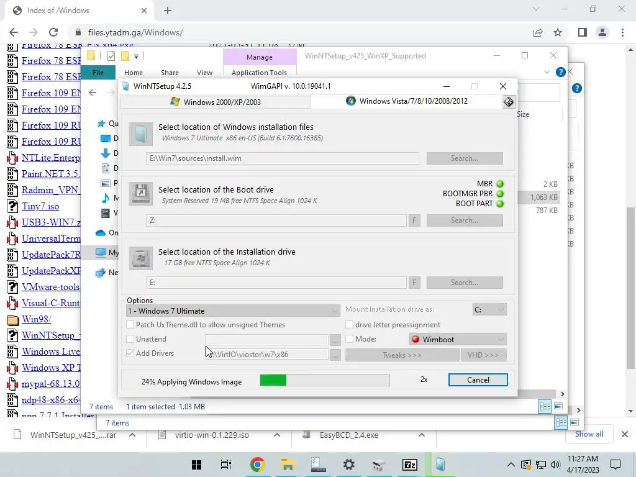Open the Explorer View ribbon tab
This screenshot has width=636, height=477.
(x=204, y=73)
